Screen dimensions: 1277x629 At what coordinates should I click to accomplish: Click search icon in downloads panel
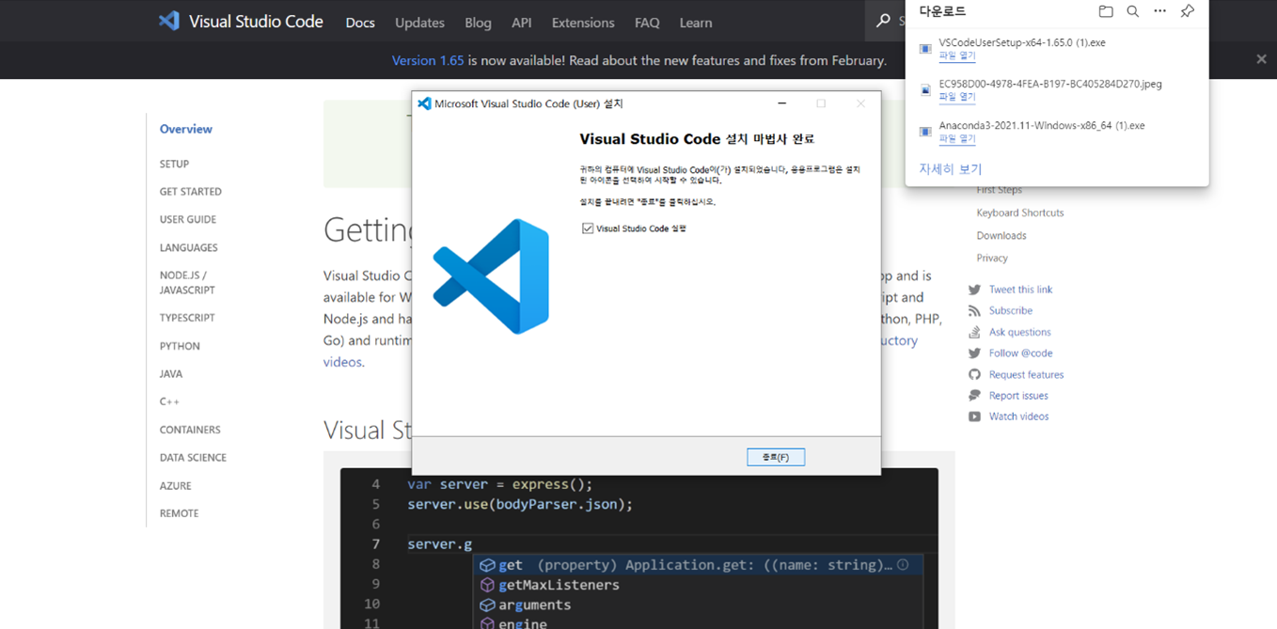point(1133,11)
